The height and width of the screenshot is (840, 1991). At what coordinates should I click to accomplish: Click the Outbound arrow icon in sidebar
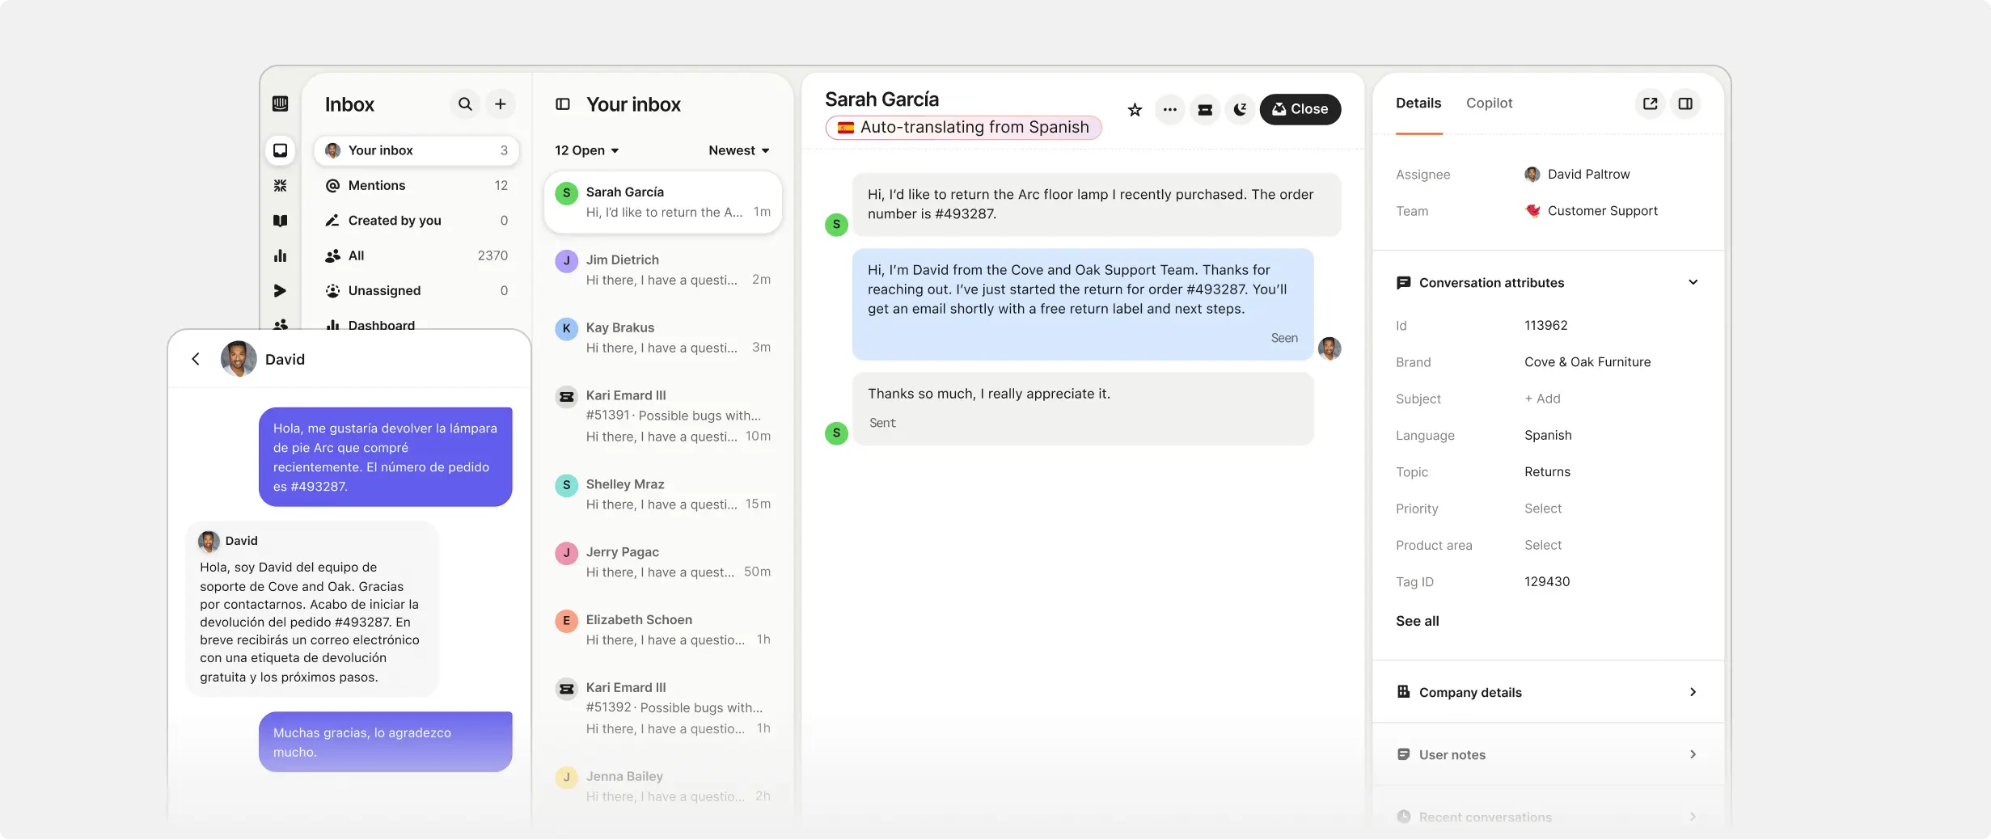(281, 290)
